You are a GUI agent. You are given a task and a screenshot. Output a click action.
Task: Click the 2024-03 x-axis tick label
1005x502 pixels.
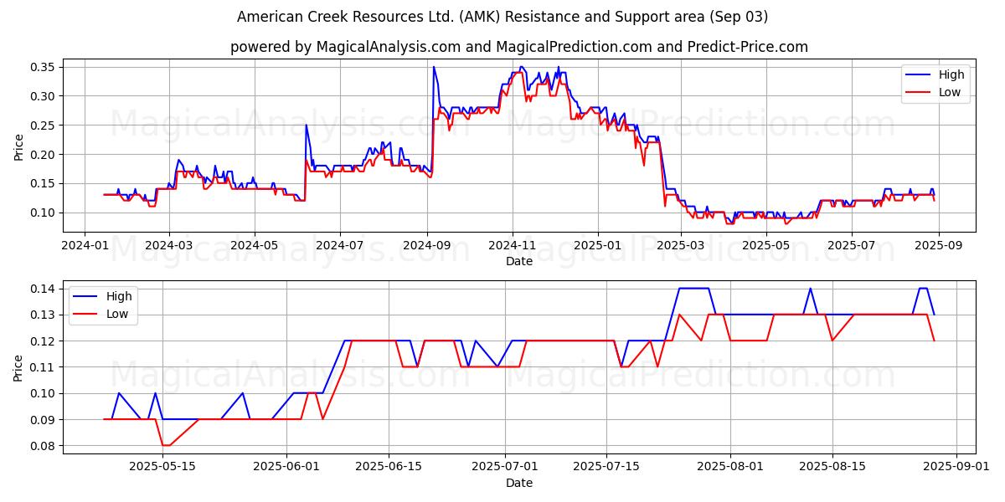click(169, 245)
